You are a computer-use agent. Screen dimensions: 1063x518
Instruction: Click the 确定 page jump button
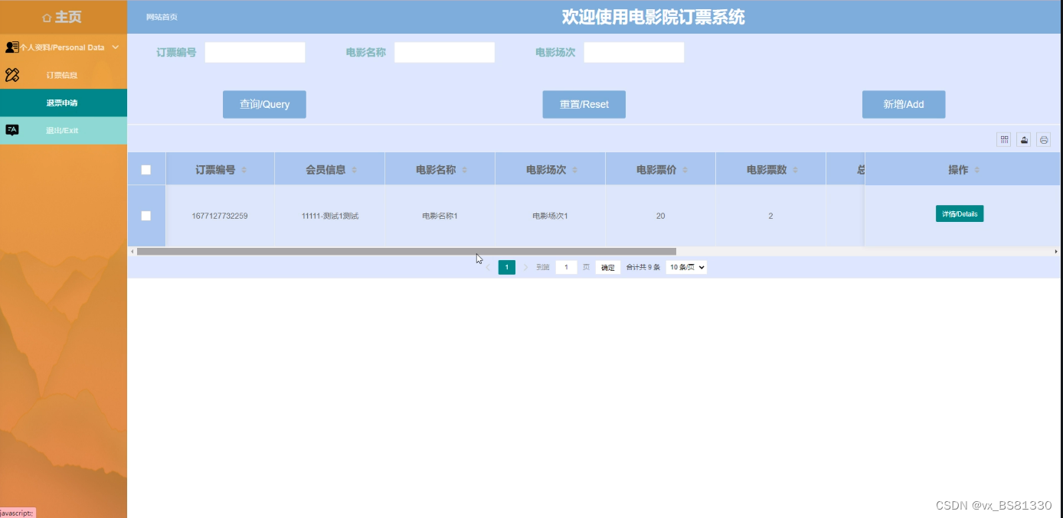tap(608, 267)
